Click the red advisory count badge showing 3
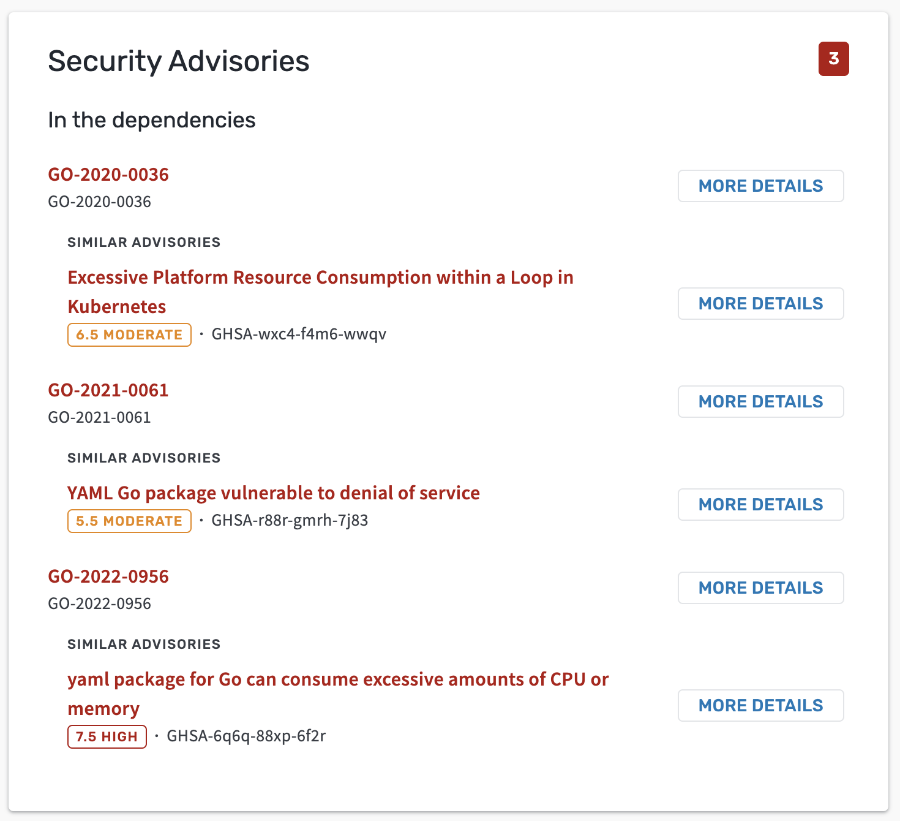Viewport: 900px width, 821px height. coord(833,59)
